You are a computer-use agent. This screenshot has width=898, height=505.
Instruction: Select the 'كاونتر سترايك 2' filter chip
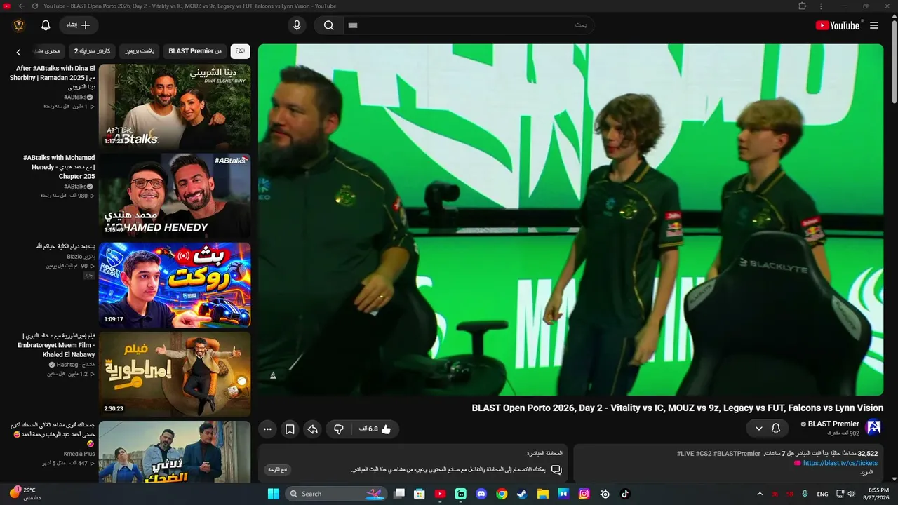pos(92,51)
